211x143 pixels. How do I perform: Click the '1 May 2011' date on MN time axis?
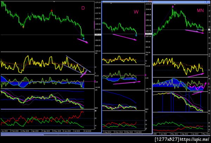pos(174,134)
